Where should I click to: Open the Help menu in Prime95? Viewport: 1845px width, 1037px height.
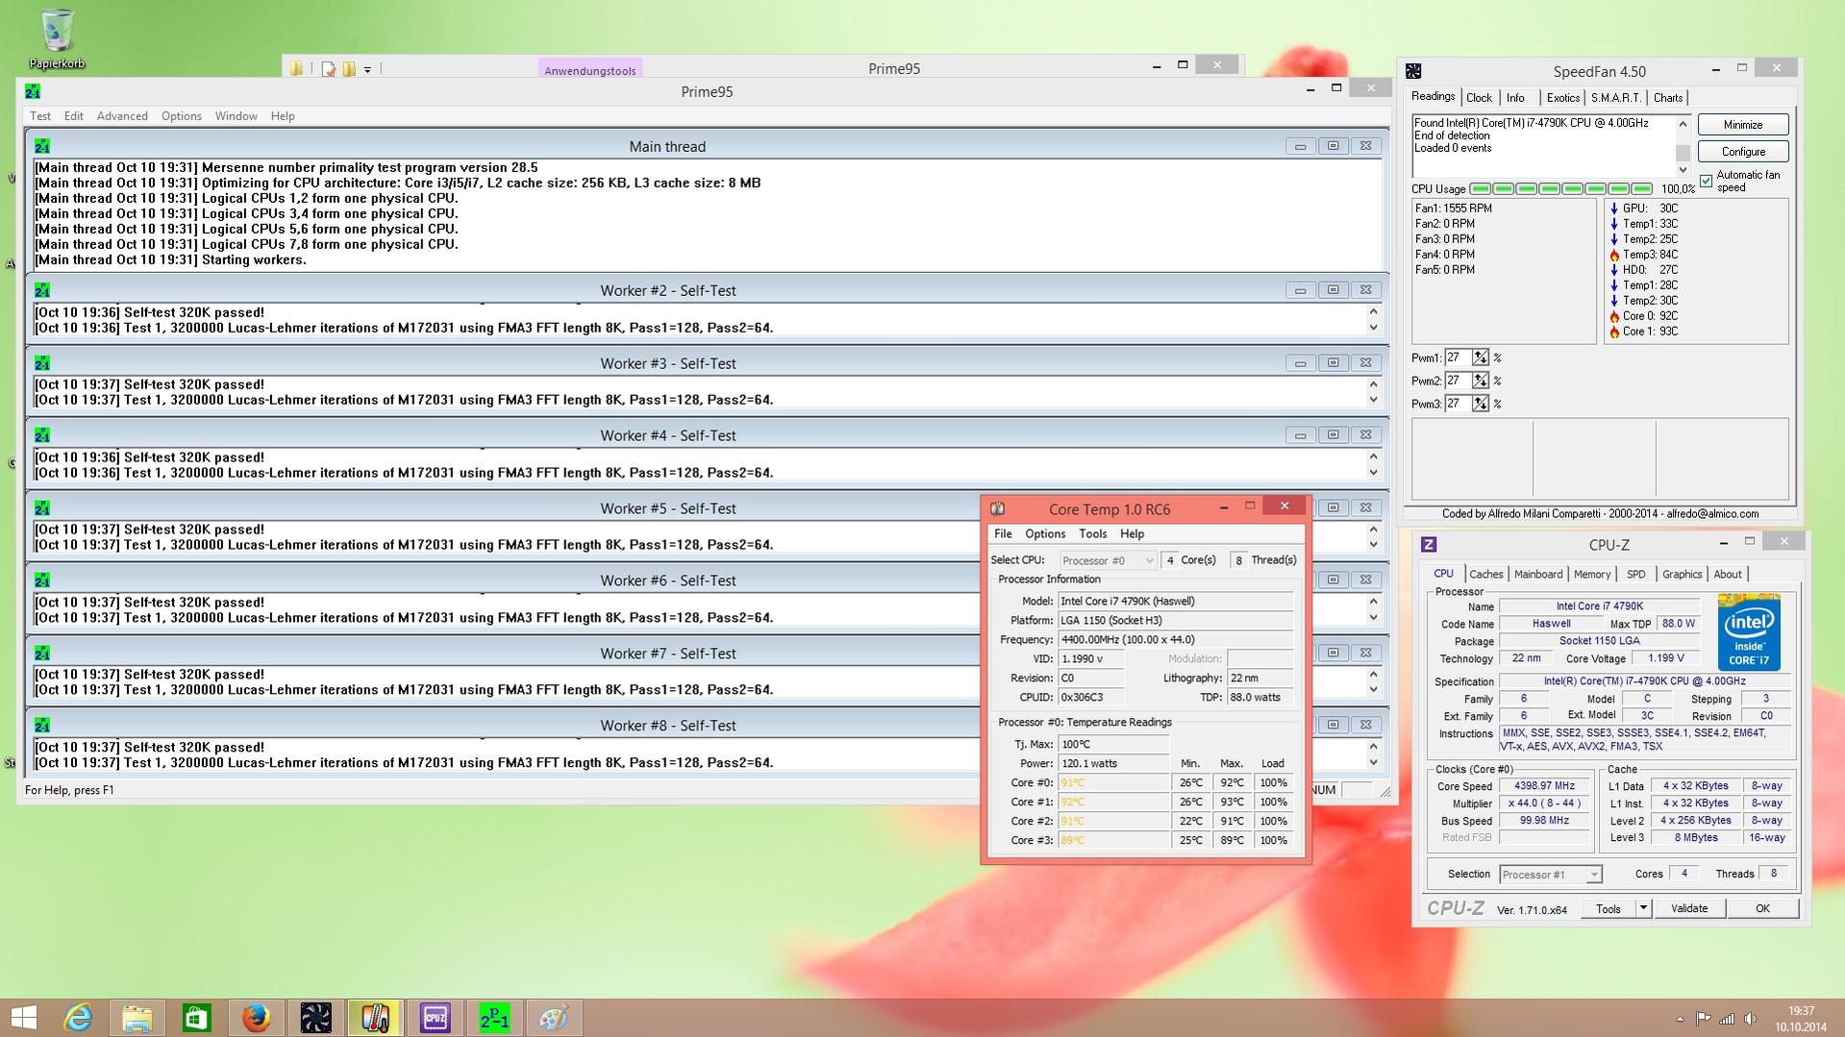coord(283,116)
